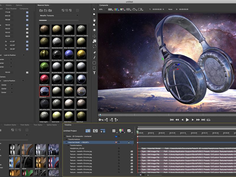
Task: Select the Brushed Blue material style
Action: click(69, 54)
